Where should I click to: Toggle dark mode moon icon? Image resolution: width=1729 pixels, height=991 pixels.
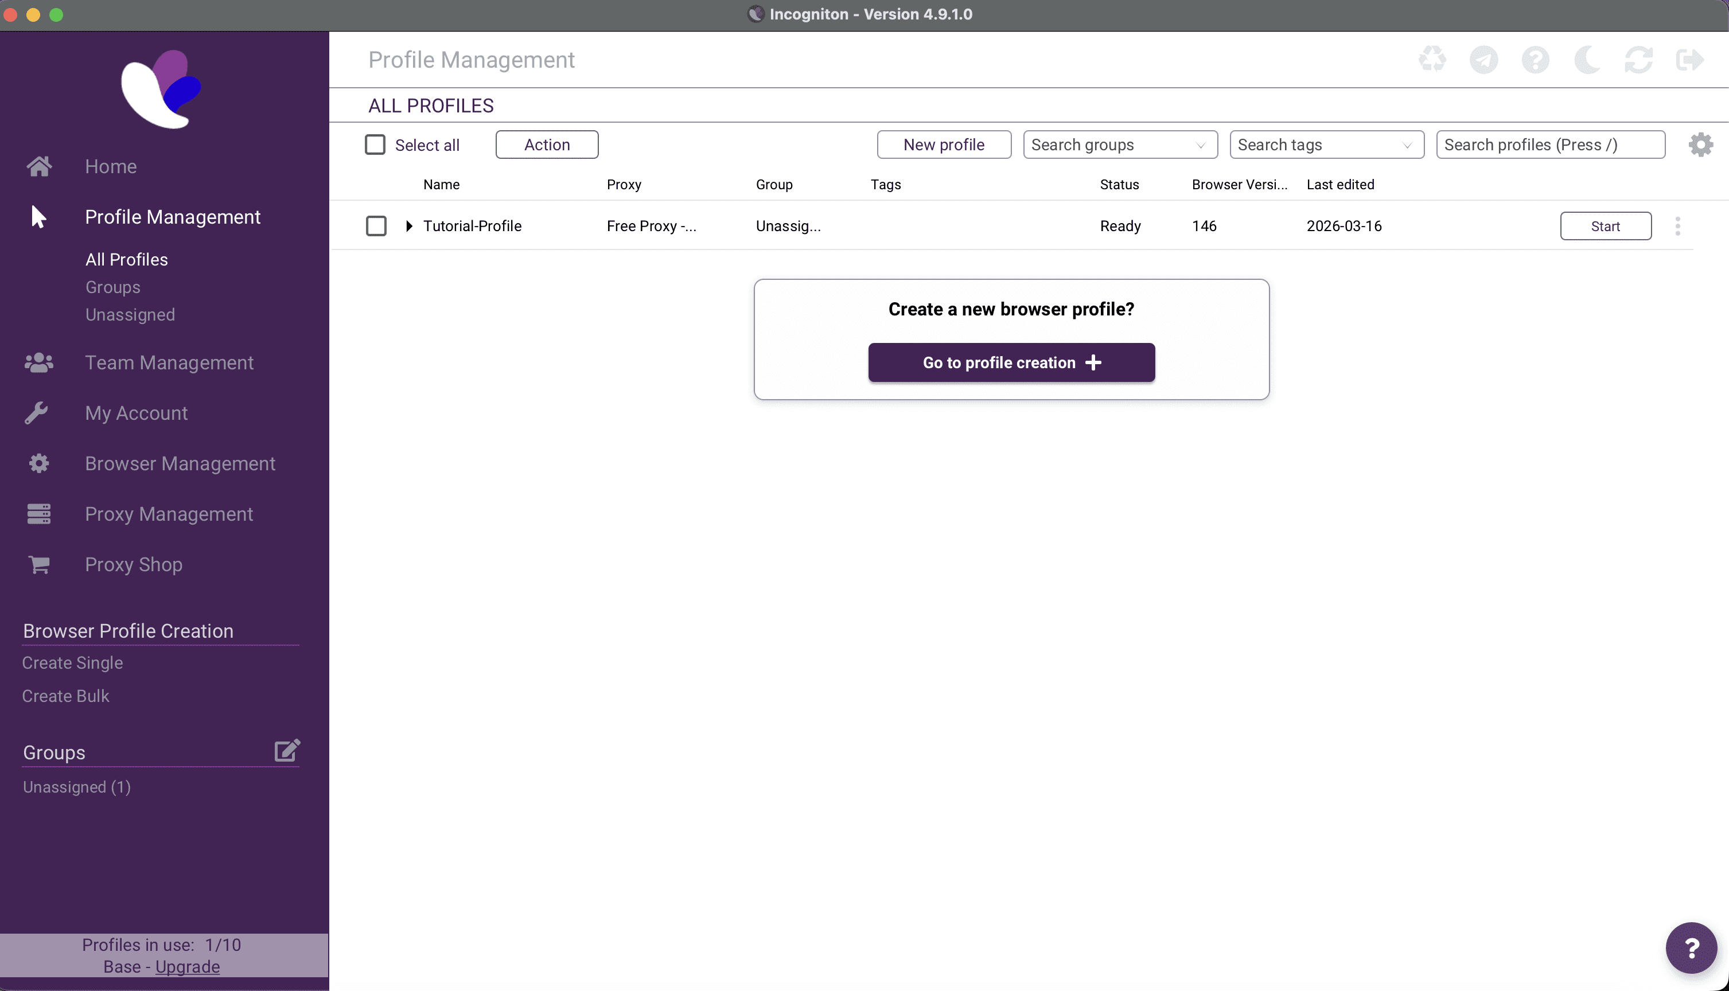(x=1587, y=59)
